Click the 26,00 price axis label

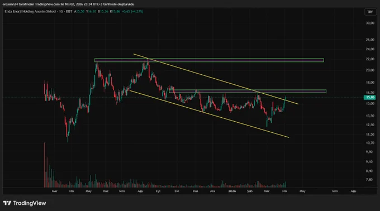click(370, 40)
